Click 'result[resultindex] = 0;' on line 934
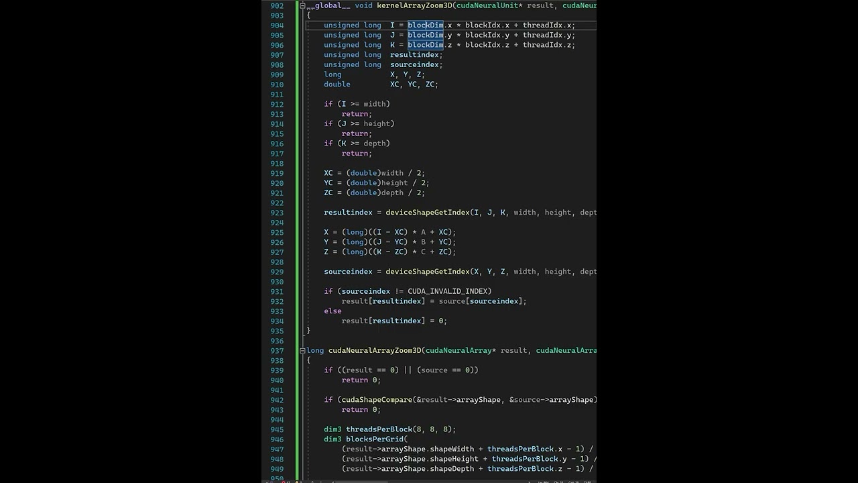Screen dimensions: 858x483 click(394, 321)
